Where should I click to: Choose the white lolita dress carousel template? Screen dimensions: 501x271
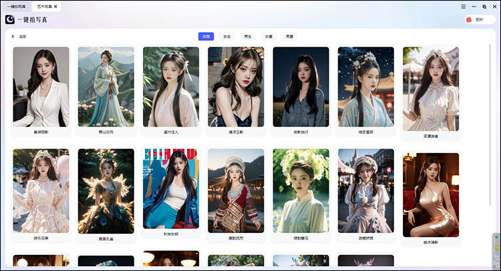pos(431,89)
